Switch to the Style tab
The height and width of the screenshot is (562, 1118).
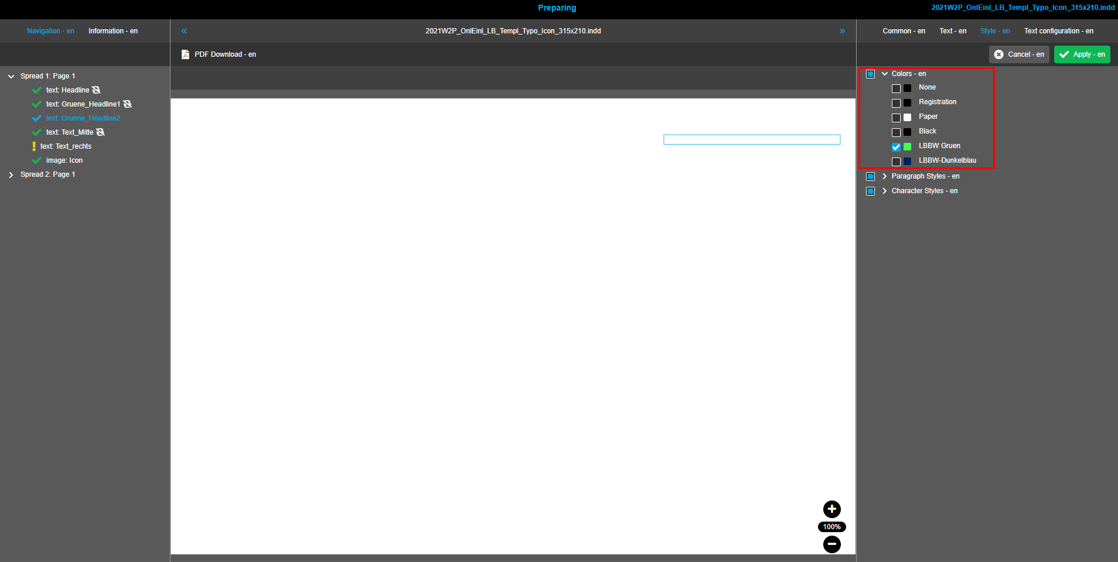995,31
